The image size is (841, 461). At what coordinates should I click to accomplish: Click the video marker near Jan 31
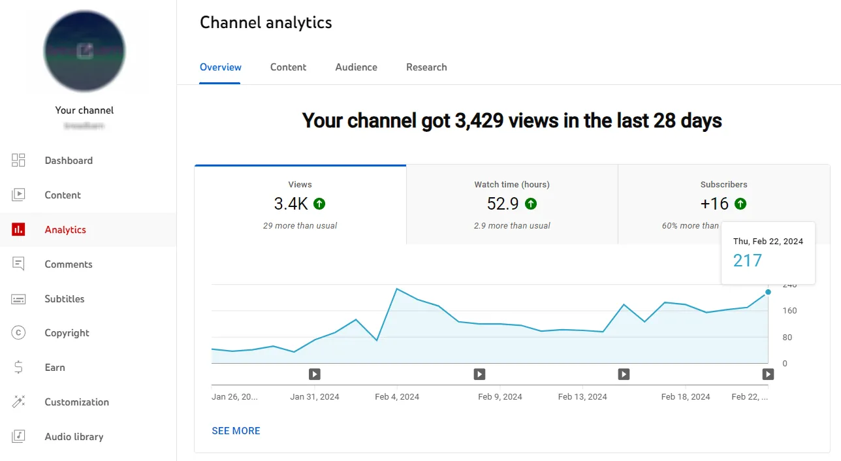click(314, 374)
